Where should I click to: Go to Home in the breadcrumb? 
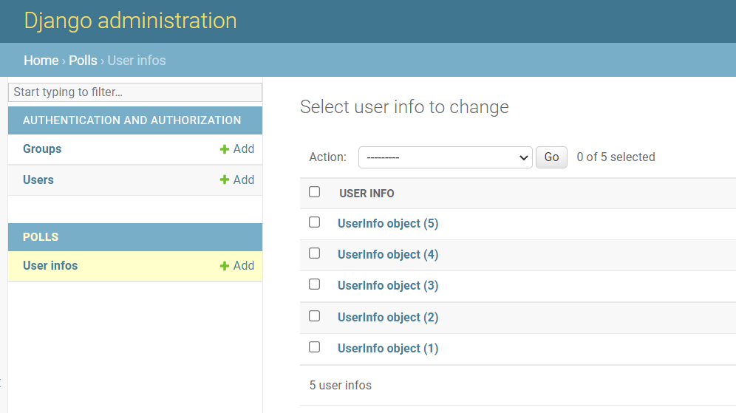(41, 61)
